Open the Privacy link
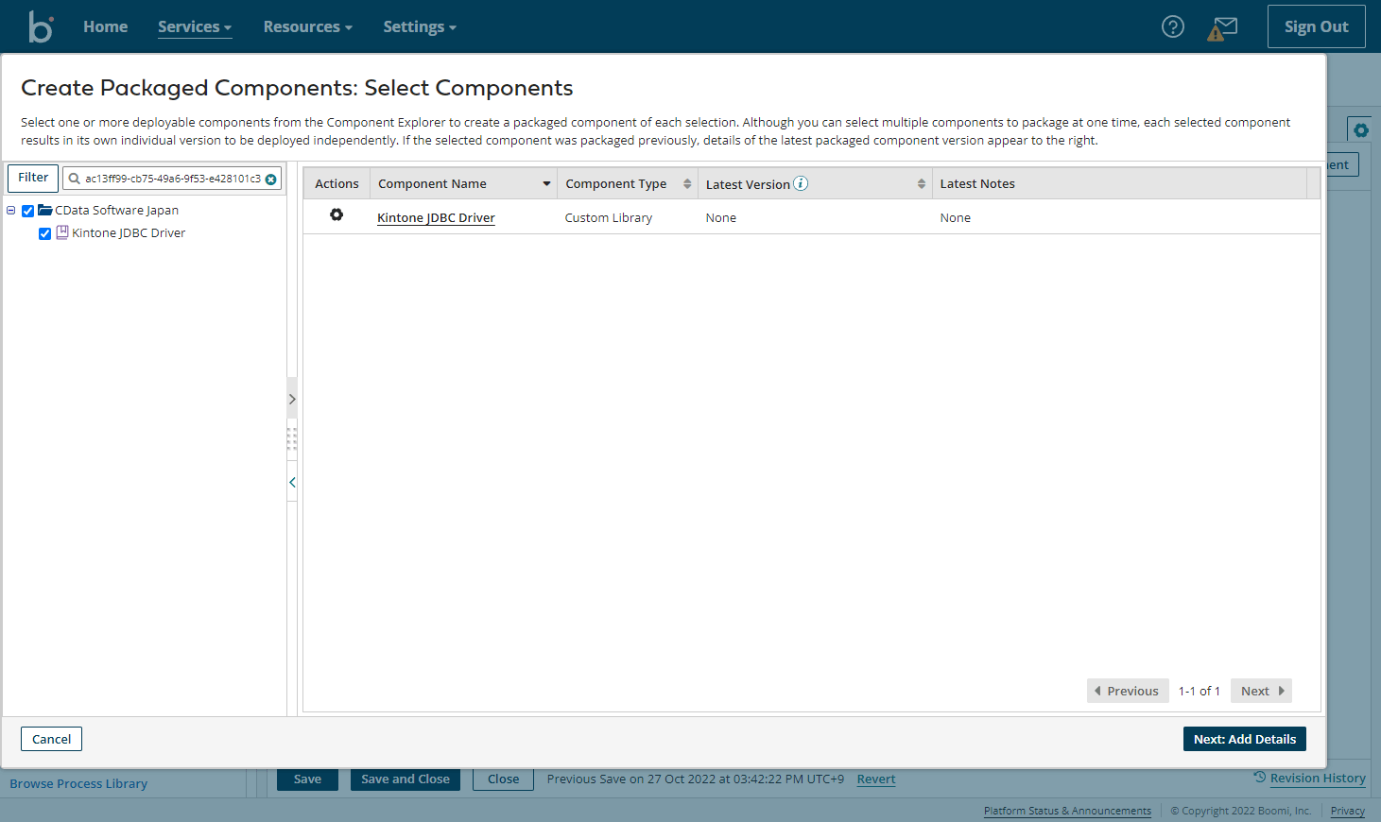 [1347, 811]
